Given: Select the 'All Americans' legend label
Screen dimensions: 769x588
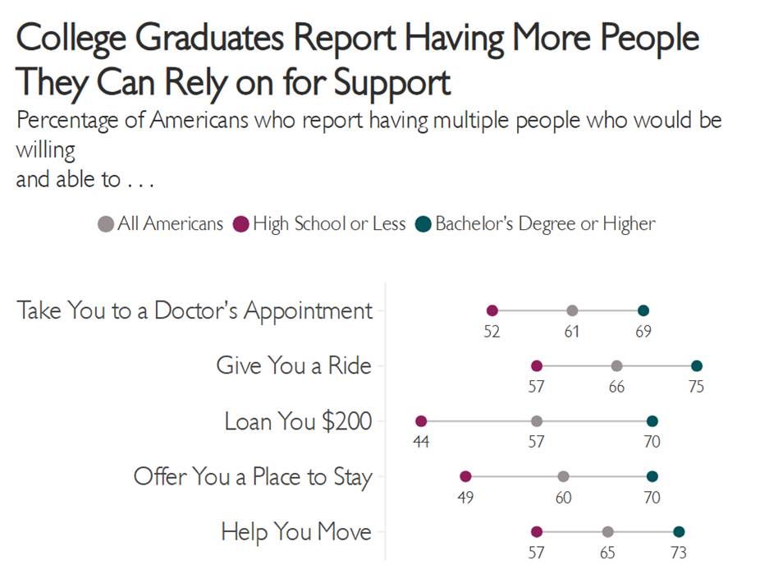Looking at the screenshot, I should pos(170,224).
